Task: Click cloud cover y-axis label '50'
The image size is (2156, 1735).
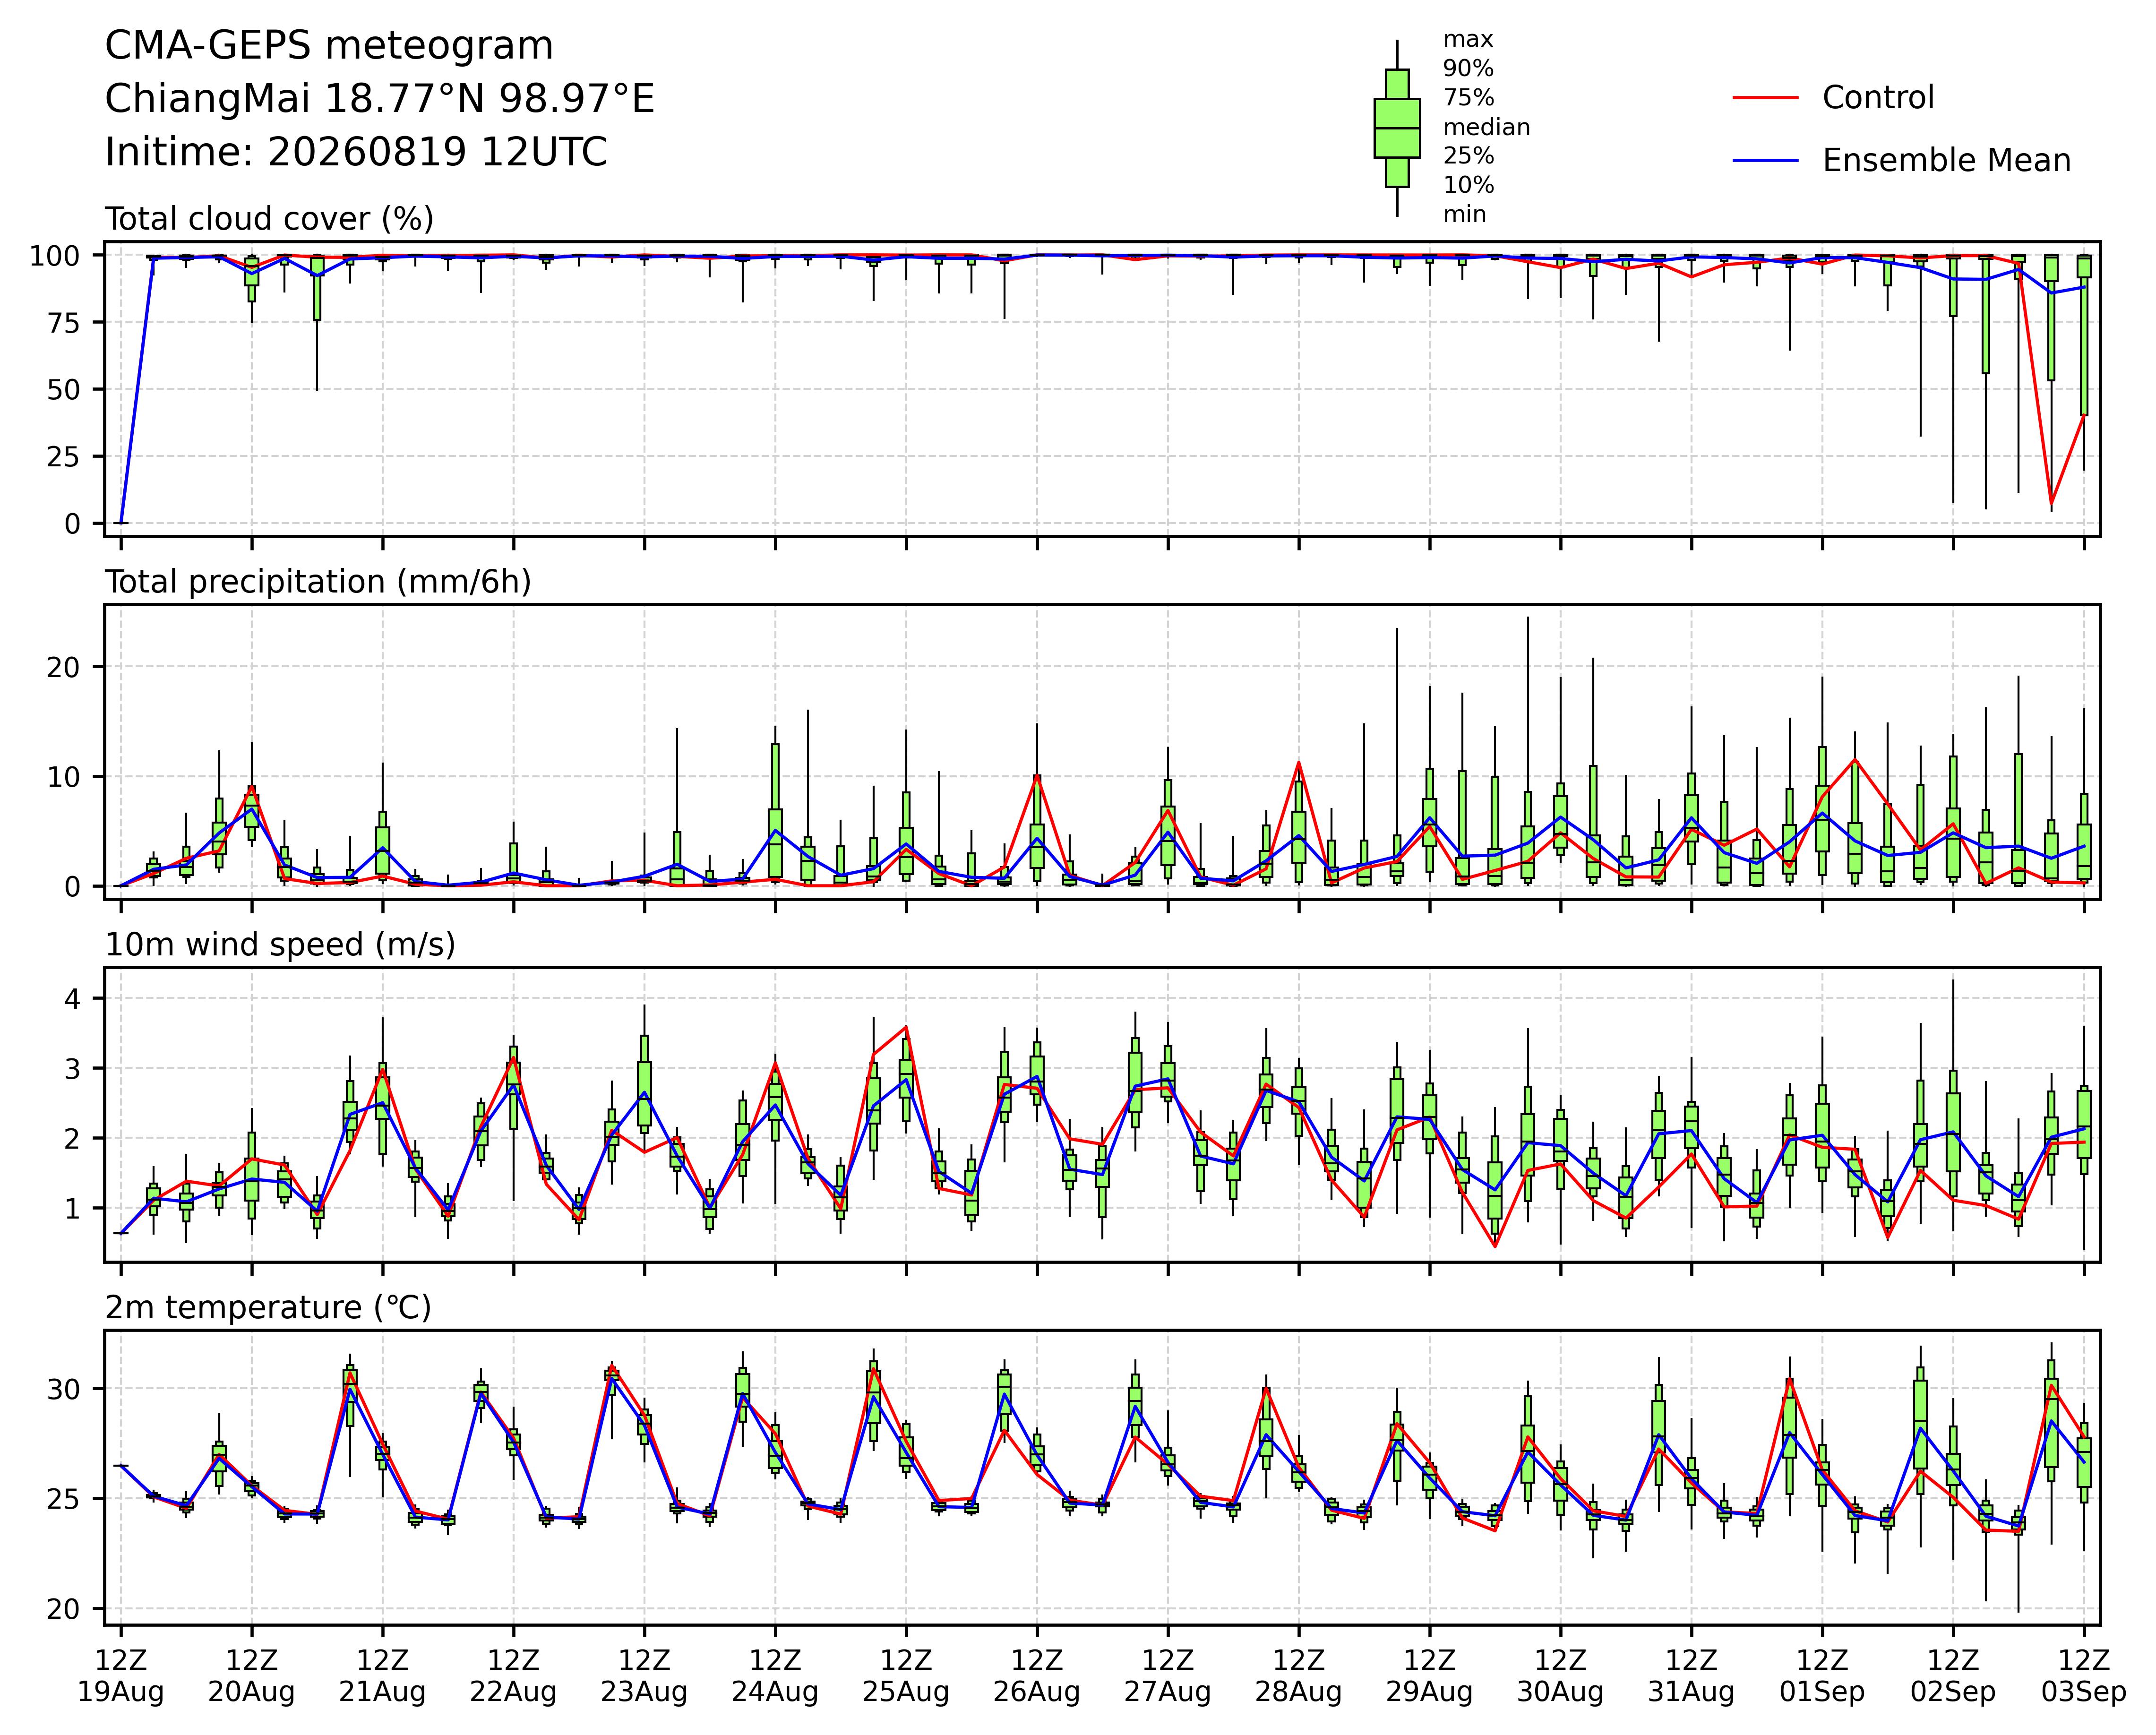Action: click(x=63, y=389)
